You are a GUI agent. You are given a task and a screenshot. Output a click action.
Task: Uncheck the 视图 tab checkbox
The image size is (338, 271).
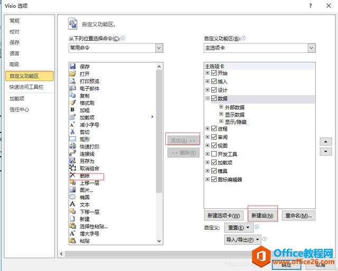coord(214,145)
